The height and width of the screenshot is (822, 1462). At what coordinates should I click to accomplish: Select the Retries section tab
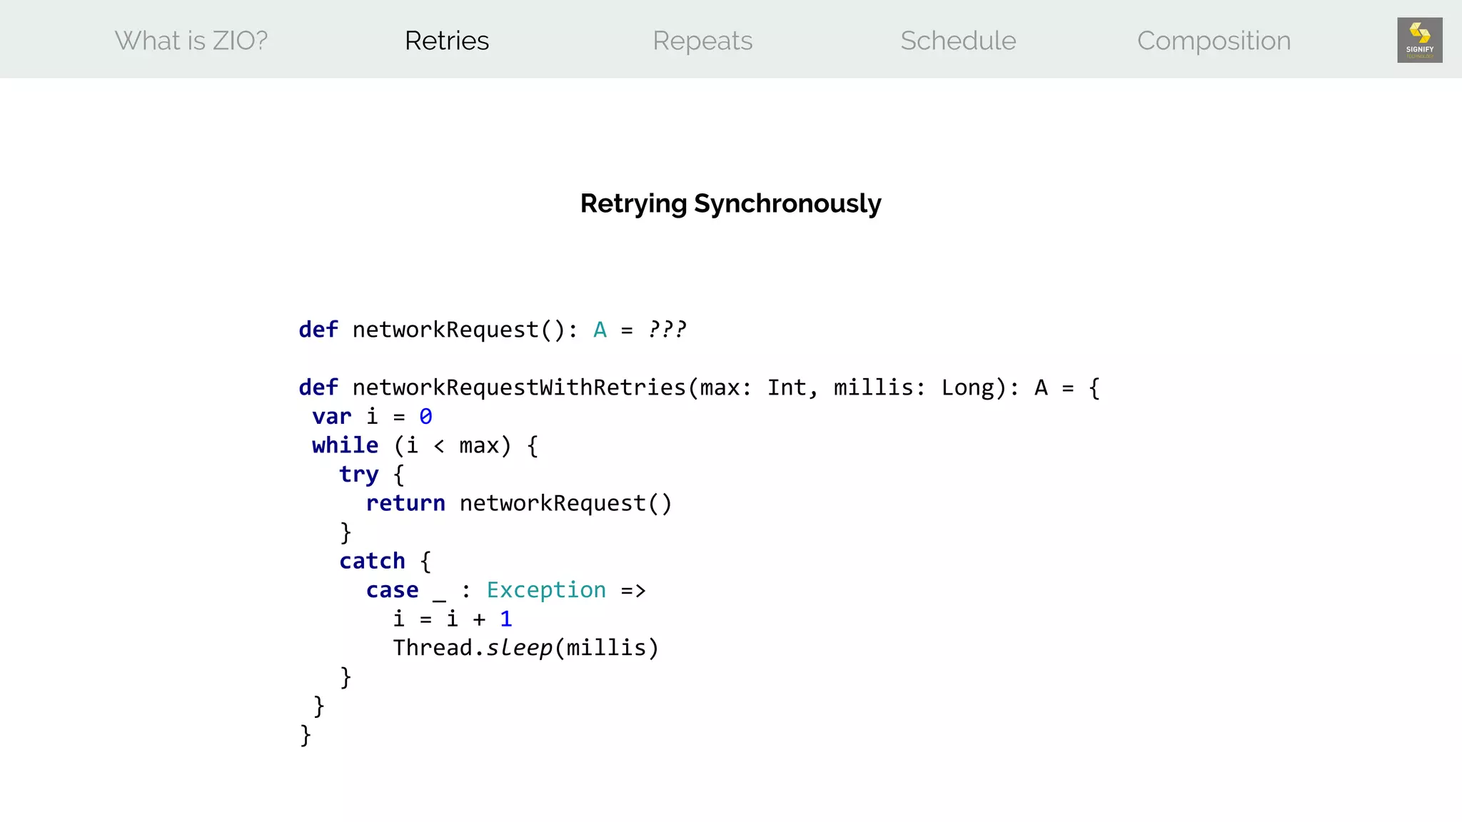pos(447,41)
